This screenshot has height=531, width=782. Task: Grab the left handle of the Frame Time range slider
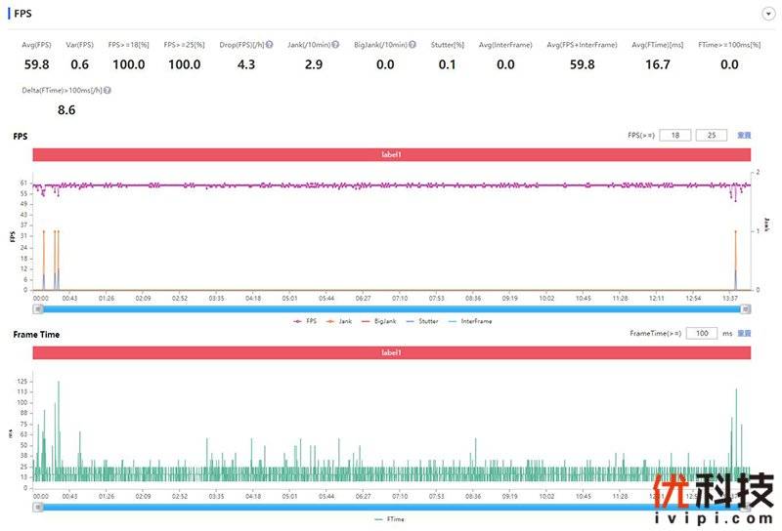click(x=38, y=508)
